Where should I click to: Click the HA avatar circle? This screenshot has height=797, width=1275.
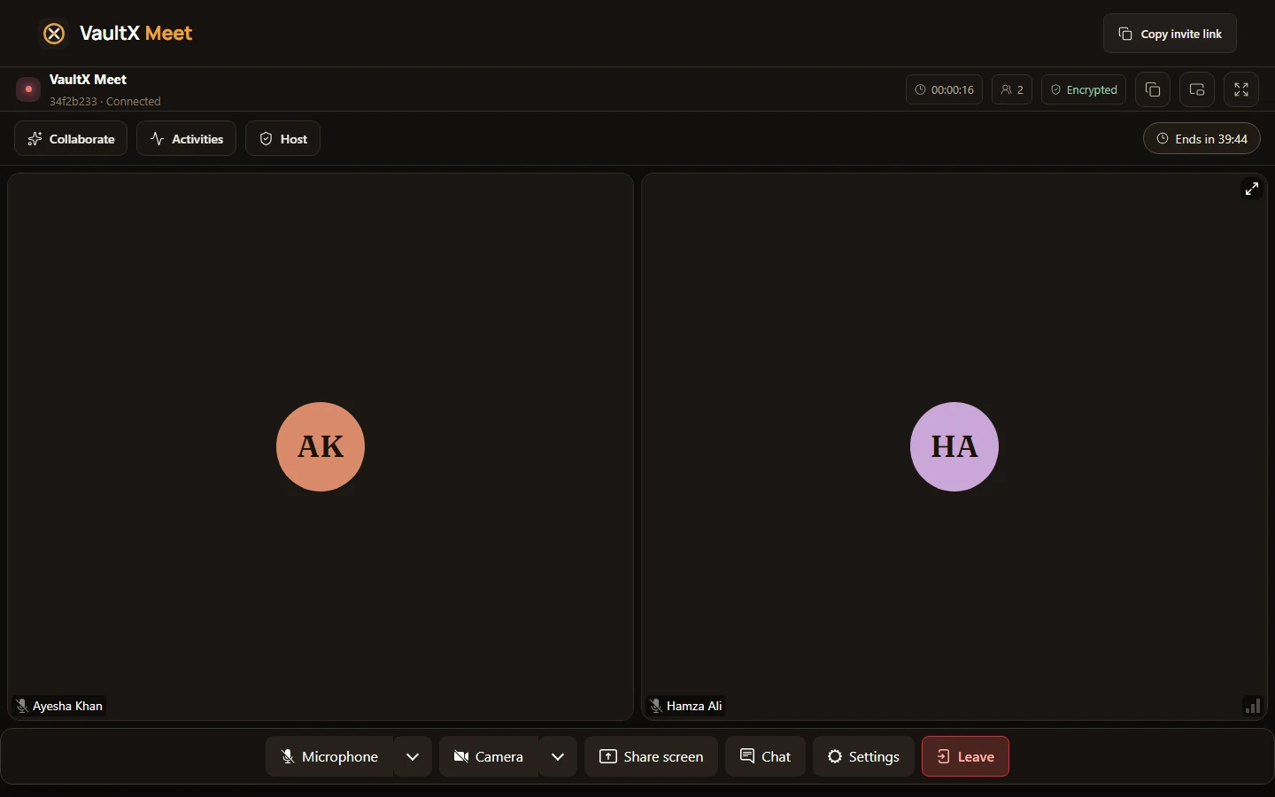[954, 446]
